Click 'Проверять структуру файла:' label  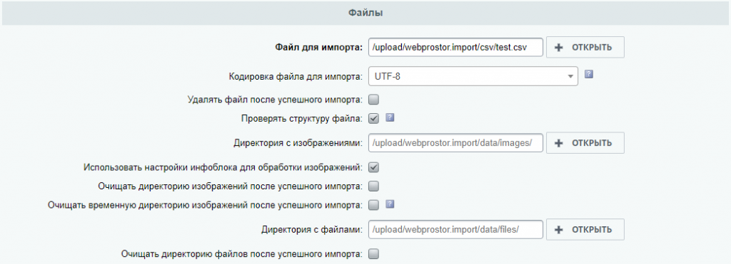(x=302, y=119)
